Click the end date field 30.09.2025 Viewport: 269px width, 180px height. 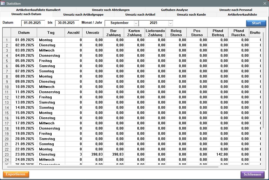pyautogui.click(x=67, y=23)
